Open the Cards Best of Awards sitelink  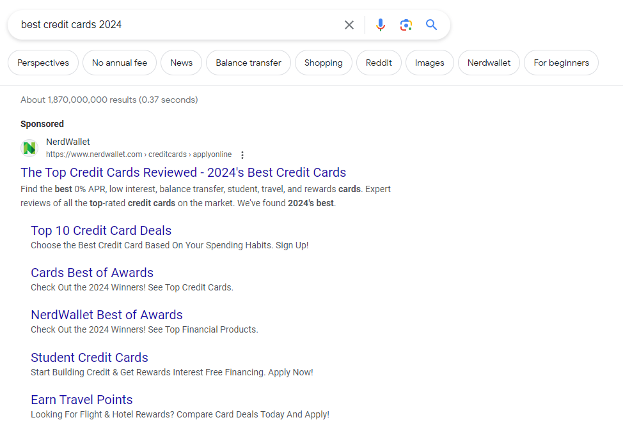click(92, 273)
